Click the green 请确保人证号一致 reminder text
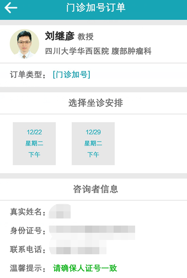The width and height of the screenshot is (187, 278). click(85, 268)
